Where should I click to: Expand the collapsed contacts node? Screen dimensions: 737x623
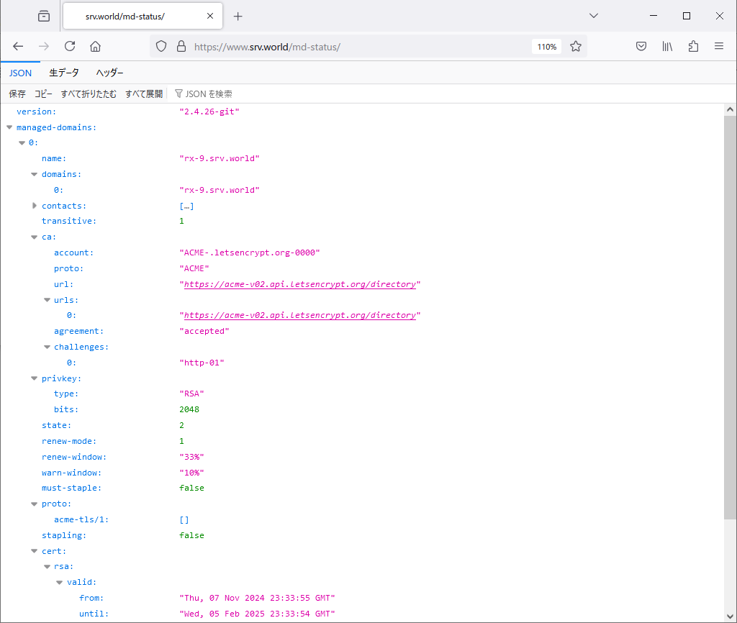35,206
